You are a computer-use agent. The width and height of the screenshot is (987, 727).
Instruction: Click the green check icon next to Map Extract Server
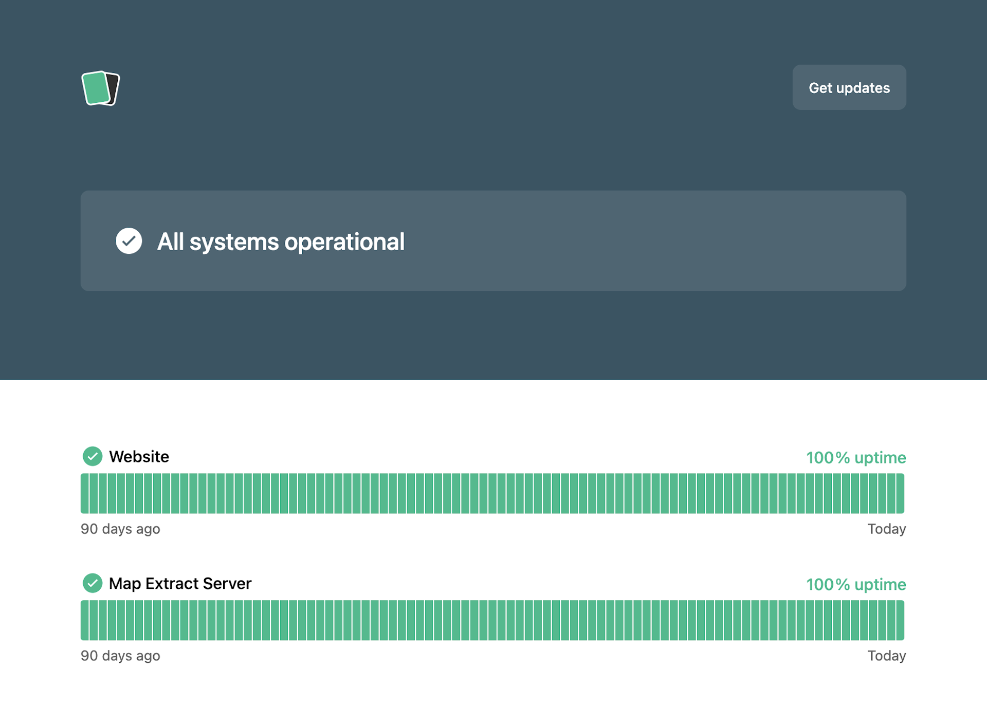tap(93, 583)
